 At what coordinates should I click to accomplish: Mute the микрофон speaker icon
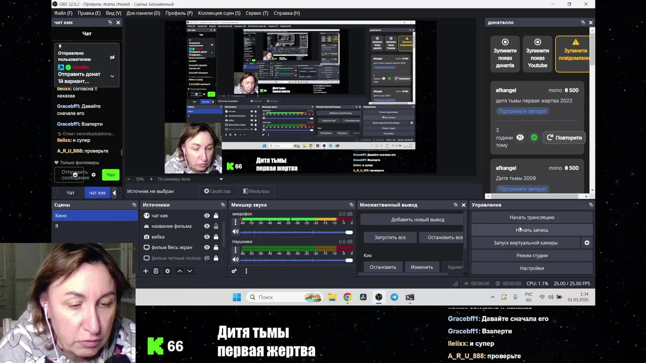[x=235, y=231]
